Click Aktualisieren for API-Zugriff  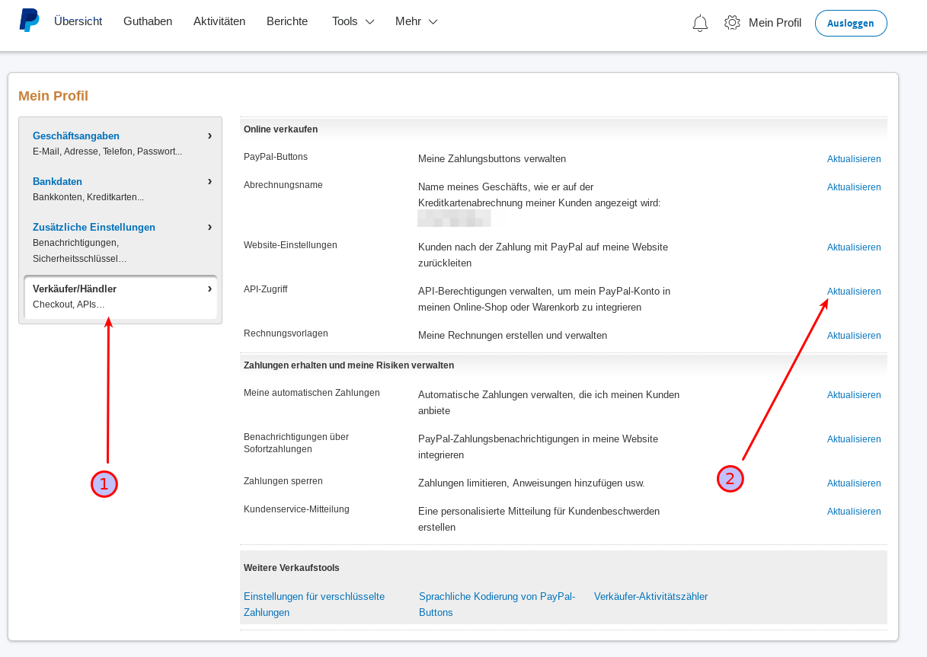point(854,292)
